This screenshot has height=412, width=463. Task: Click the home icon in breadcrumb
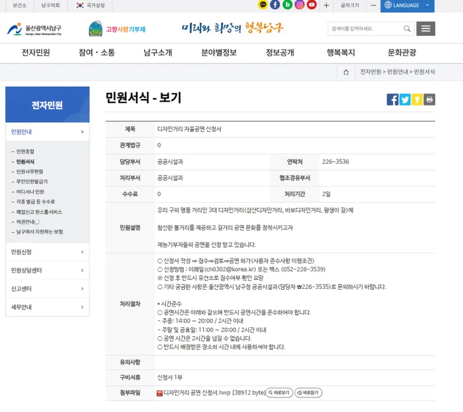pos(346,72)
